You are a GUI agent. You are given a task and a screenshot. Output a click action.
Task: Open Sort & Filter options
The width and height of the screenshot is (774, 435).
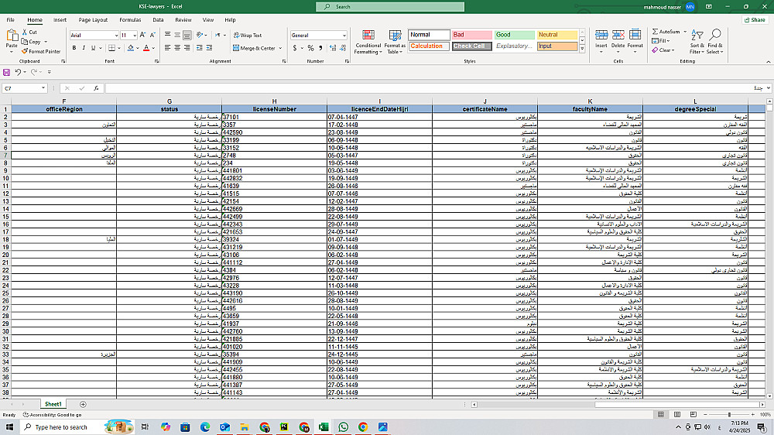point(697,42)
